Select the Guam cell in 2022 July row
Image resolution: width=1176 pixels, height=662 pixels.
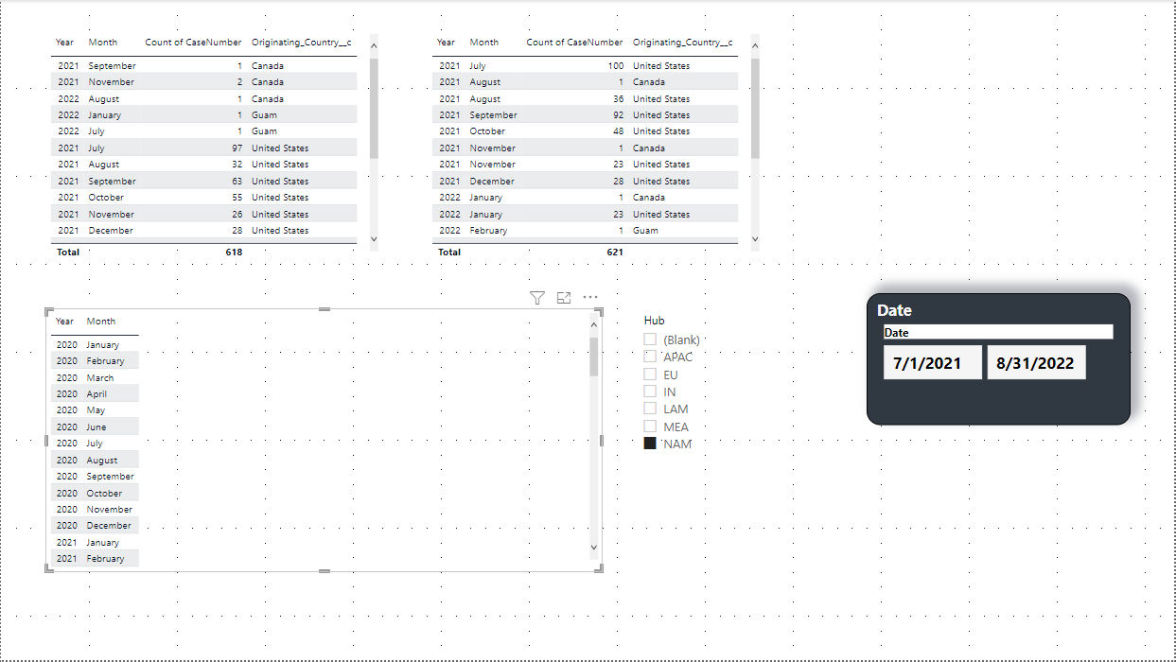tap(264, 131)
